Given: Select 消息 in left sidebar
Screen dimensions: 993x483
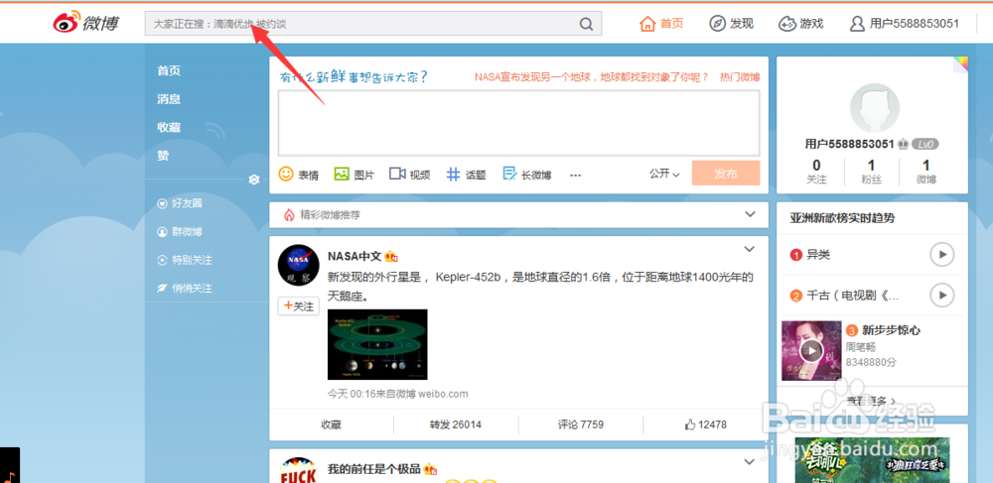Looking at the screenshot, I should pos(169,99).
